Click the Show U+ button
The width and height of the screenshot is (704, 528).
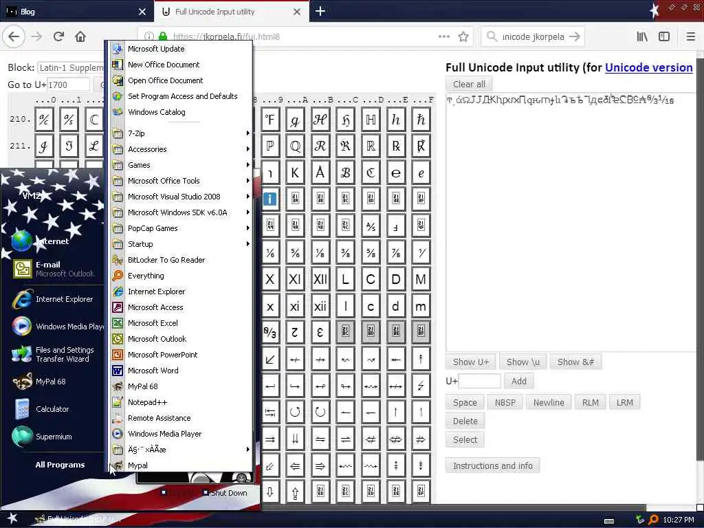(470, 362)
